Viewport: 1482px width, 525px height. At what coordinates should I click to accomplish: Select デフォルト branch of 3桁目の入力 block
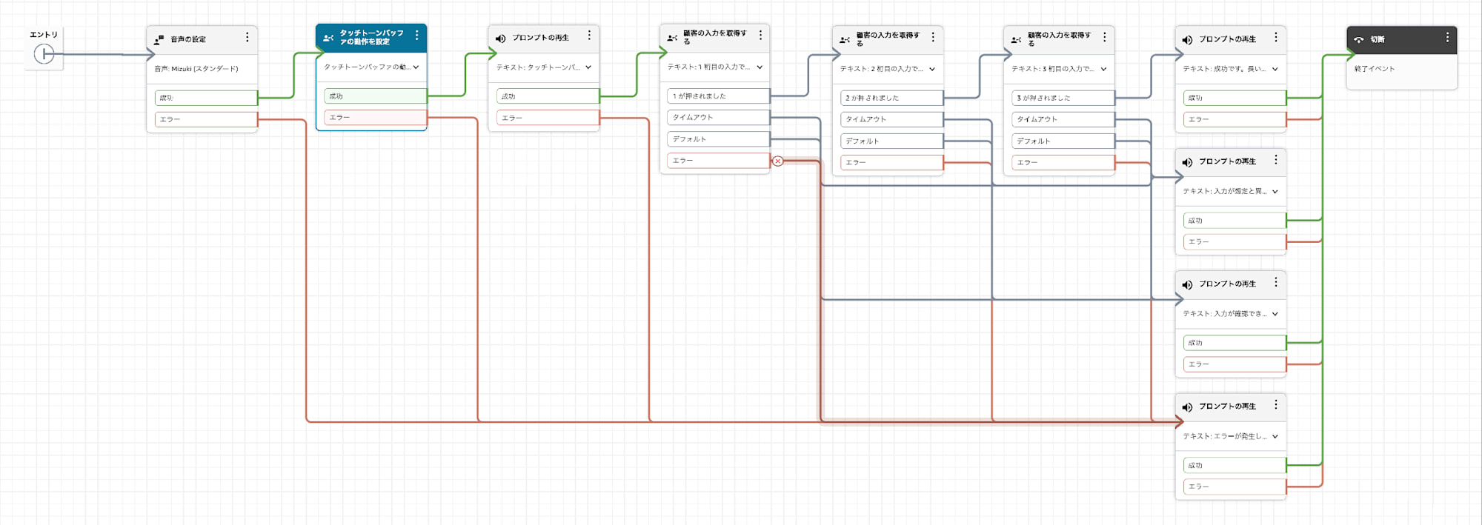coord(1063,141)
